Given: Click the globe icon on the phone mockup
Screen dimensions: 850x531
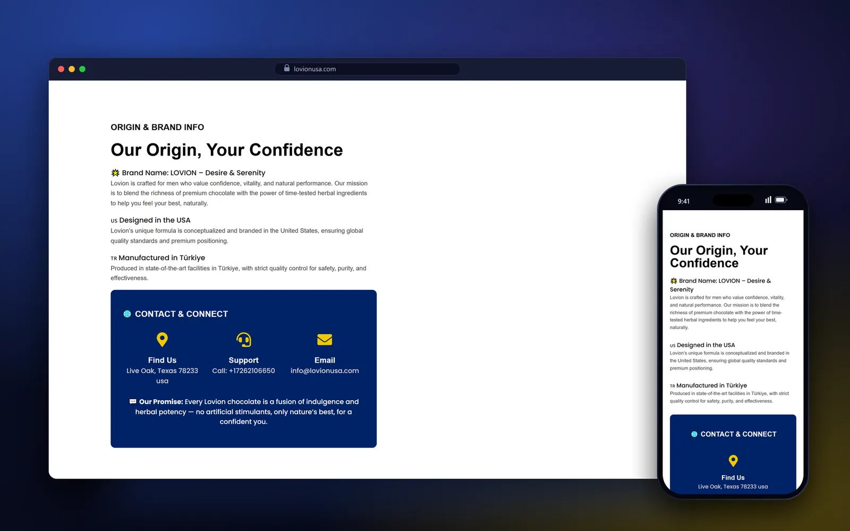Looking at the screenshot, I should coord(694,434).
